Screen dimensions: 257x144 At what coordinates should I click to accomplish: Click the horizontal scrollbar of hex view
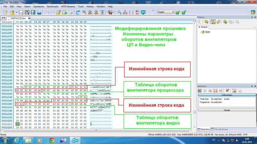96,130
